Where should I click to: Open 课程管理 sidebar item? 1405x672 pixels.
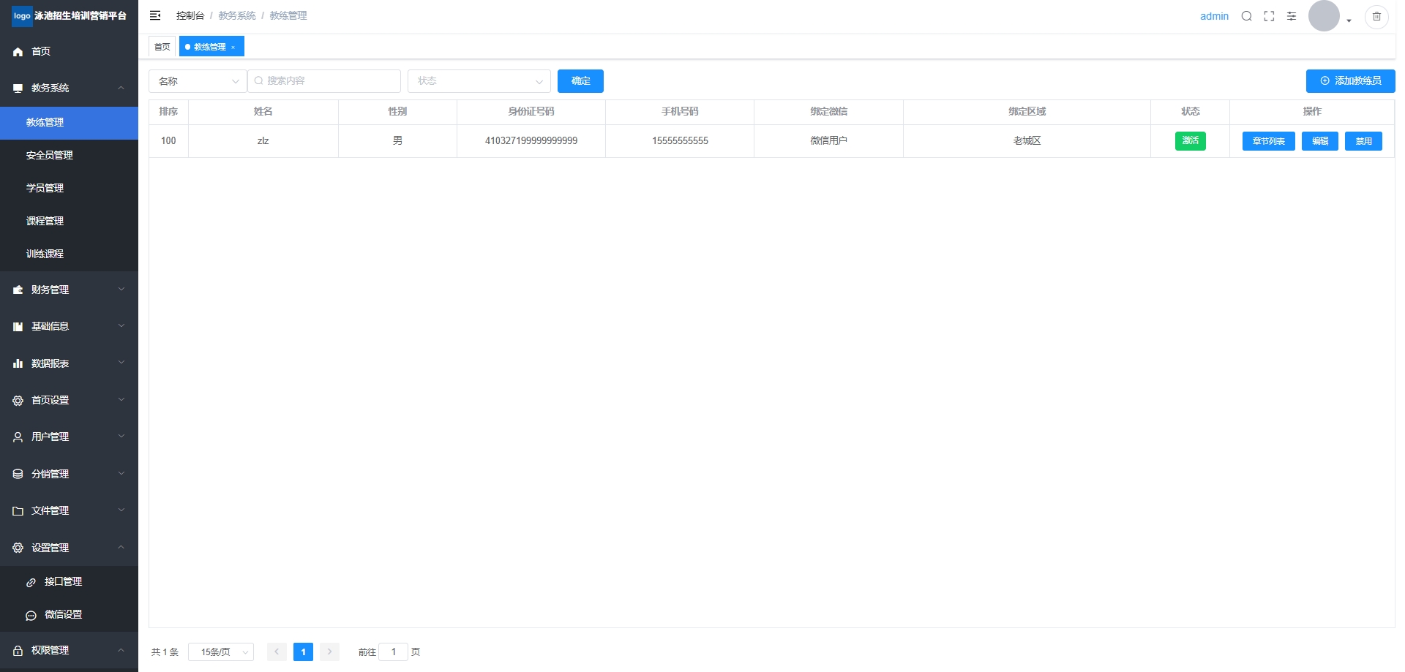tap(69, 221)
